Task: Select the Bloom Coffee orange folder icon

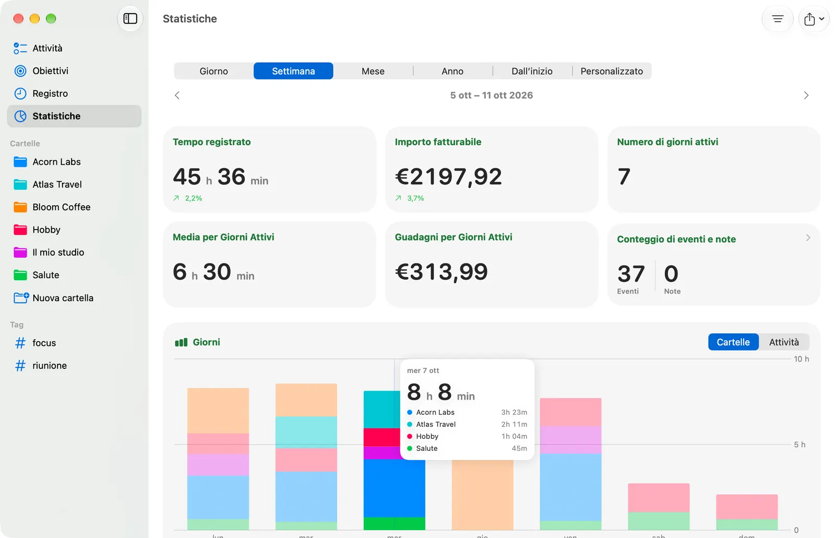Action: click(20, 207)
